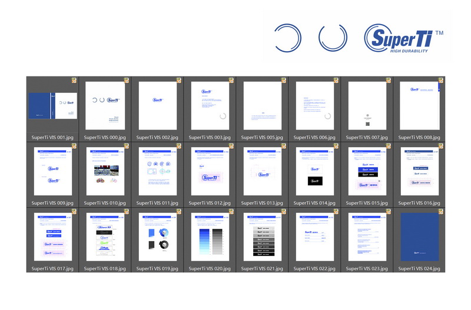Click the SuperTi VIS 023.jpg thumbnail

point(367,237)
